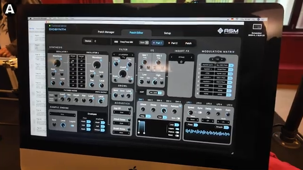Click the LFO Speed knob
This screenshot has height=170, width=303.
click(x=190, y=112)
